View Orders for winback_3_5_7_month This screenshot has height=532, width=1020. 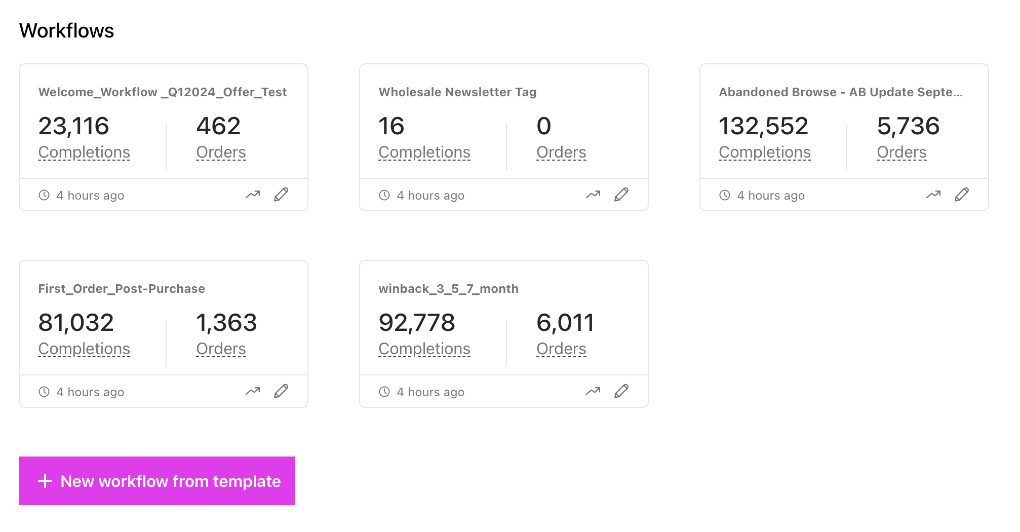click(561, 348)
